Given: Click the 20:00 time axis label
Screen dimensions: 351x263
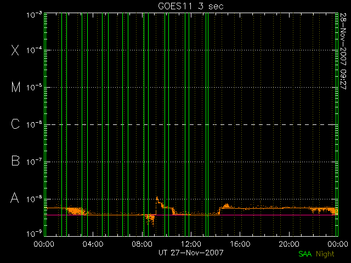Looking at the screenshot, I should point(289,244).
